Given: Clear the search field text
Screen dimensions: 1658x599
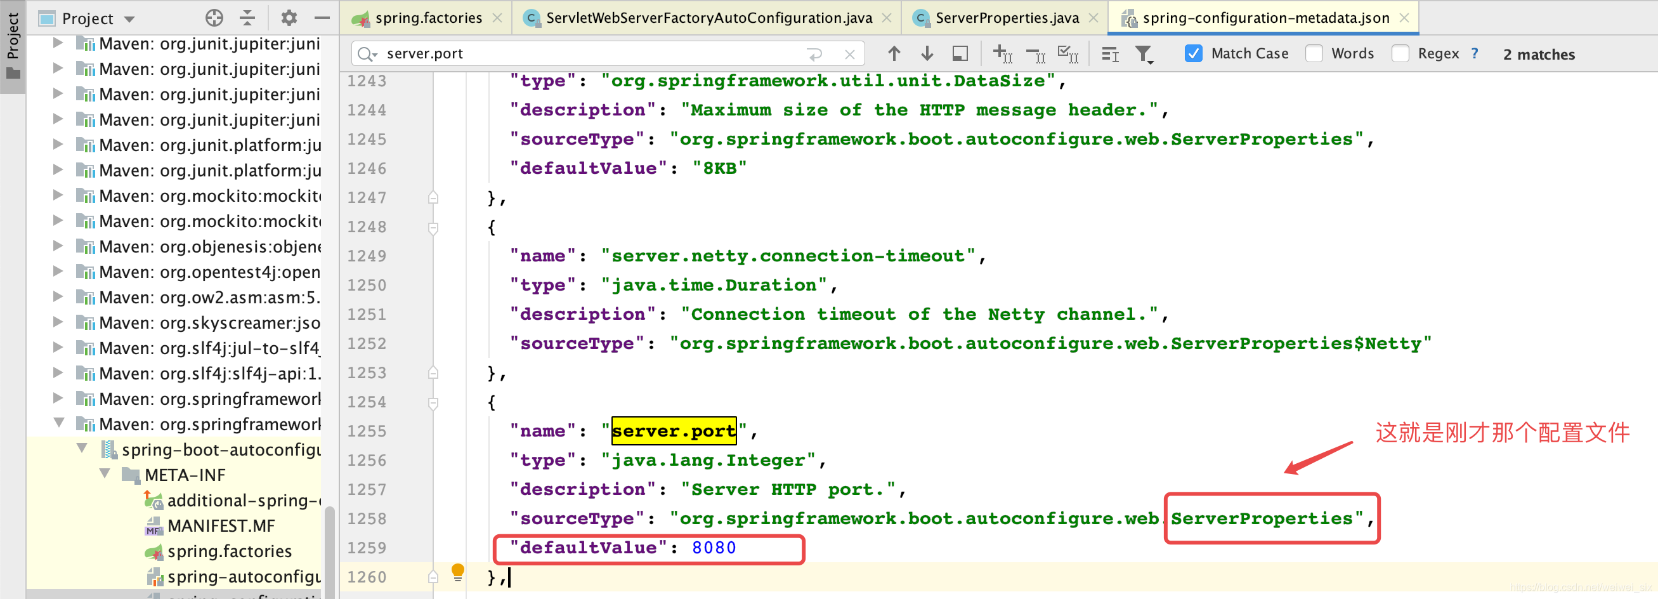Looking at the screenshot, I should click(849, 55).
